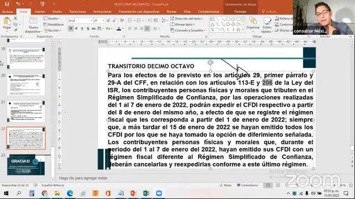Image resolution: width=355 pixels, height=199 pixels.
Task: Click Convertir a SmartArt button
Action: click(x=187, y=30)
